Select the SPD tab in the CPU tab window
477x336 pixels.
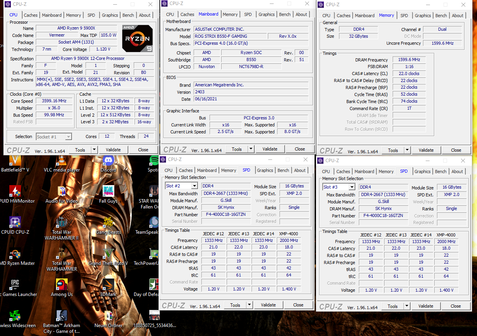[91, 15]
